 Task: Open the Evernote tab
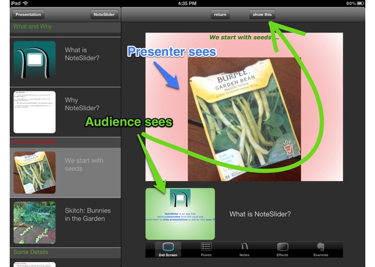321,250
